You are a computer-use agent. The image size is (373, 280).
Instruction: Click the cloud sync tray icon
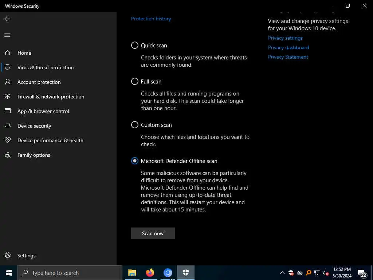click(300, 273)
